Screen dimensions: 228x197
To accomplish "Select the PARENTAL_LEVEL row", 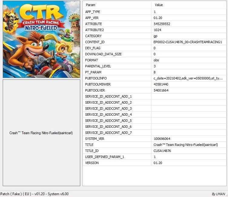I will [98, 66].
